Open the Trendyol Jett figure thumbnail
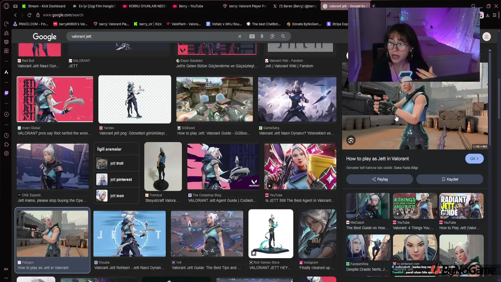Viewport: 501px width, 282px height. 163,166
